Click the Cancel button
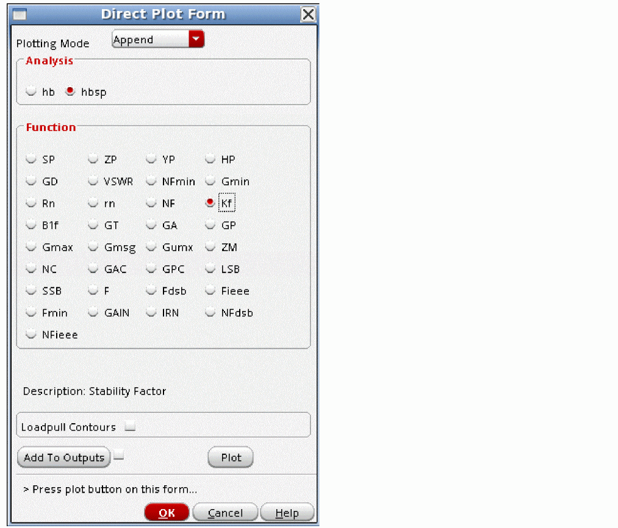 pos(225,513)
